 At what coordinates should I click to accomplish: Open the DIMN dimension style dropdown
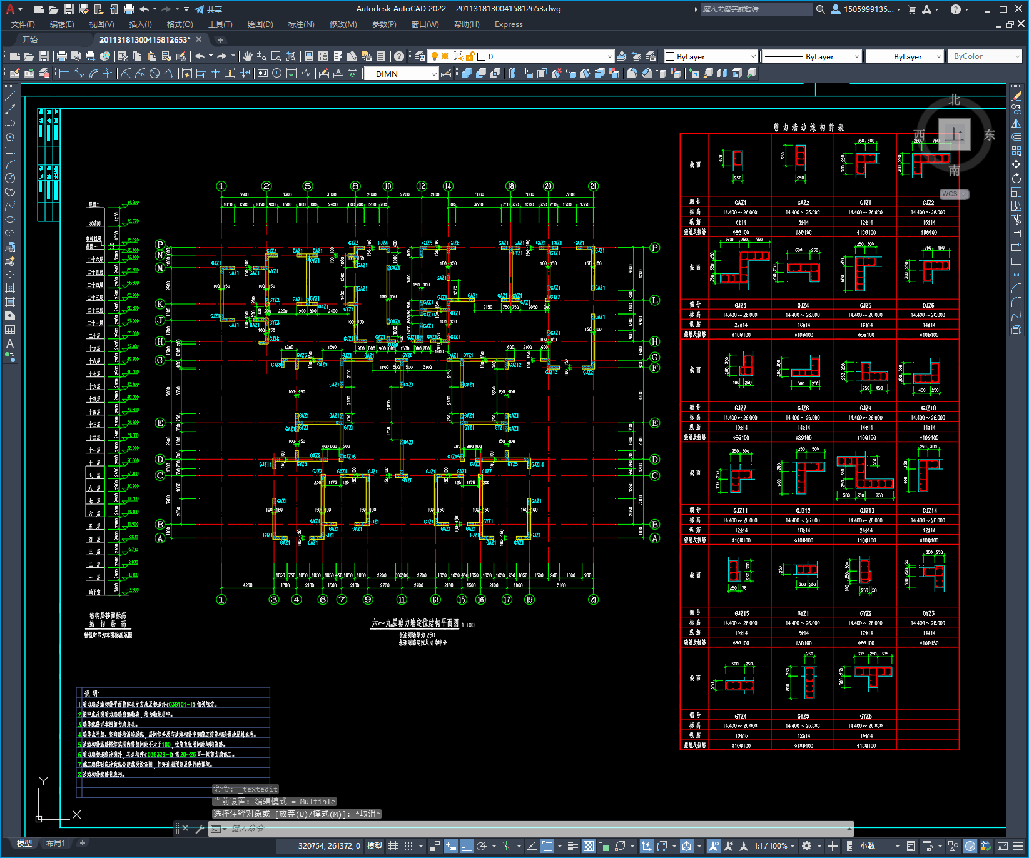(x=401, y=74)
